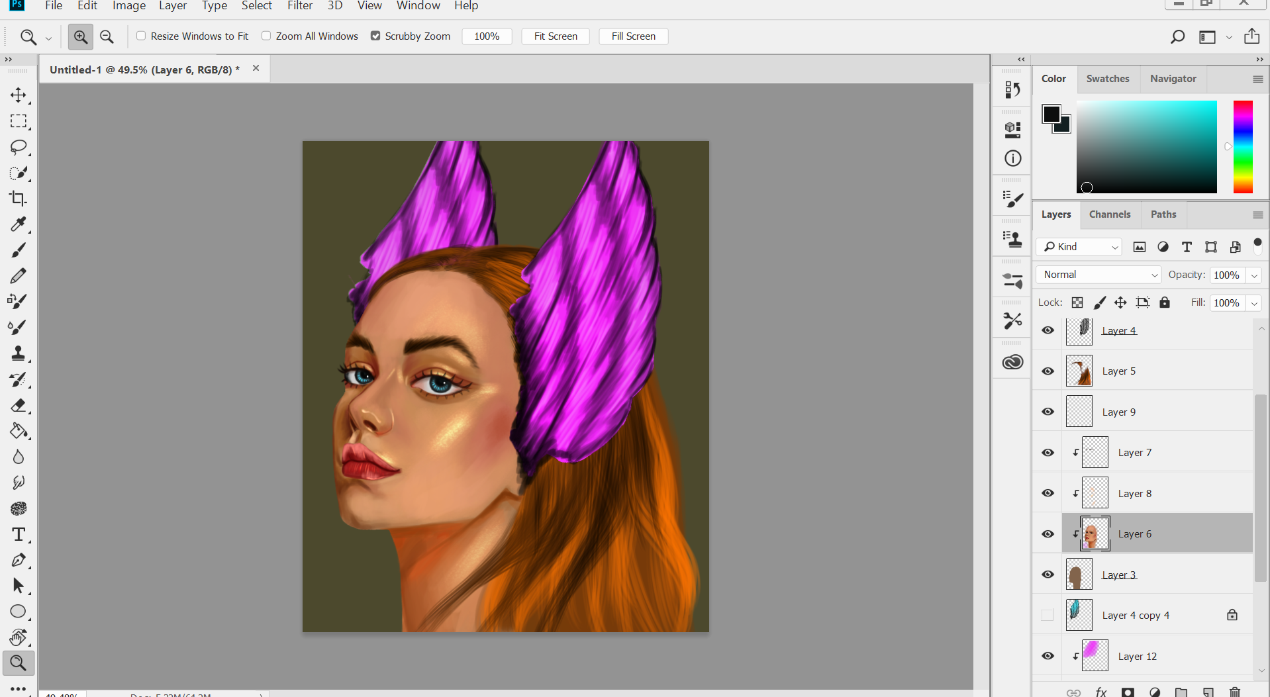Hide Layer 5 using its eye icon
The height and width of the screenshot is (697, 1270).
coord(1048,371)
